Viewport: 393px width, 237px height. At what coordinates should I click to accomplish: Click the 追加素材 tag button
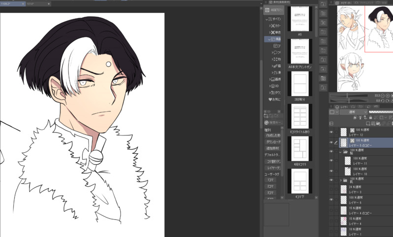(x=272, y=148)
